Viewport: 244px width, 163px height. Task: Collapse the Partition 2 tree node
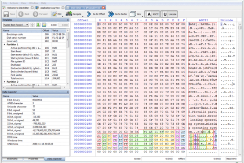(x=4, y=82)
